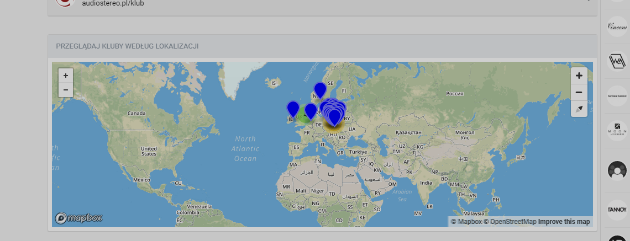The image size is (630, 241).
Task: Open the Harman Kardon brand in sidebar
Action: coord(617,95)
